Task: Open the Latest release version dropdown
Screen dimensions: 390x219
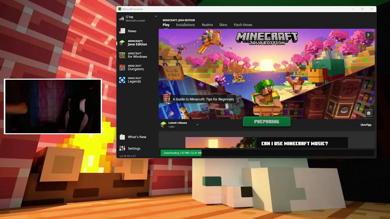Action: pyautogui.click(x=197, y=124)
